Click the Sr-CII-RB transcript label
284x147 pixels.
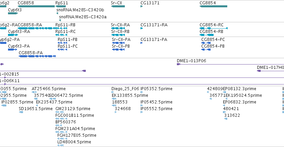(120, 31)
